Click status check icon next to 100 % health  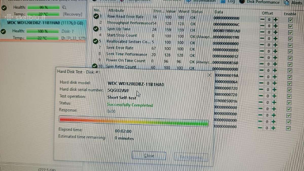click(4, 31)
